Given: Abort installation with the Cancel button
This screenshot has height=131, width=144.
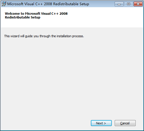Looking at the screenshot, I should (125, 123).
